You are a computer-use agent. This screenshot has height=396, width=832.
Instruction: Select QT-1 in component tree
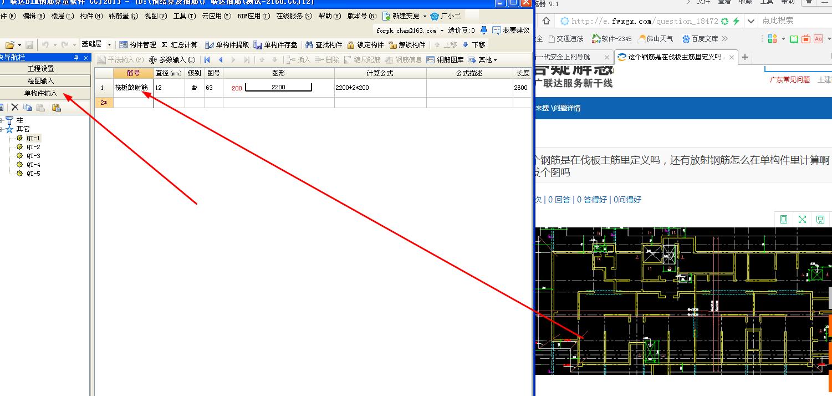(x=33, y=138)
